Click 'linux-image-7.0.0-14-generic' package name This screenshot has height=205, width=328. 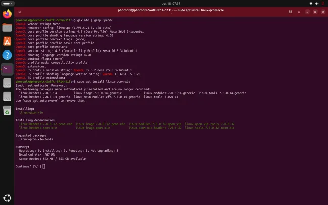pos(97,93)
